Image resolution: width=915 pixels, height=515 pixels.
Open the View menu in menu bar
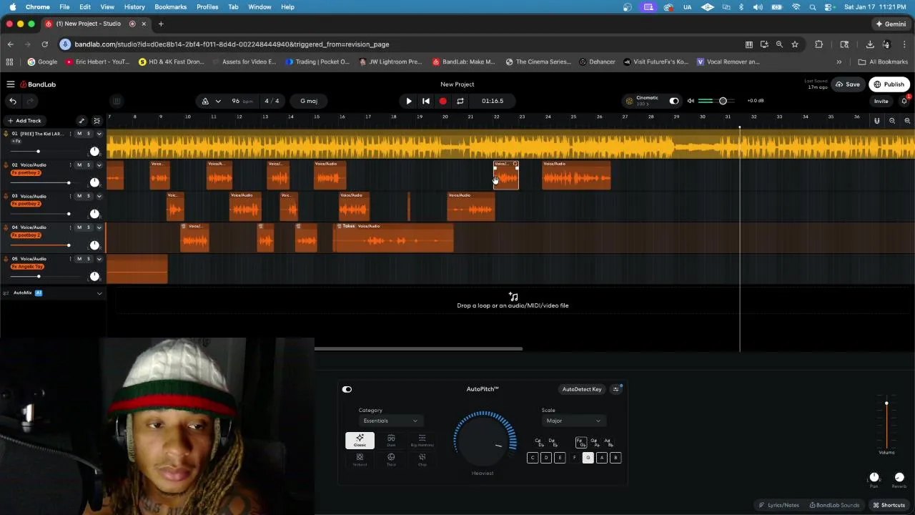click(x=107, y=6)
